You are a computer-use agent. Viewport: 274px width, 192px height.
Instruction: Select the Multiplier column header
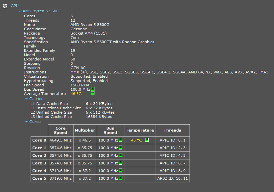[x=85, y=130]
